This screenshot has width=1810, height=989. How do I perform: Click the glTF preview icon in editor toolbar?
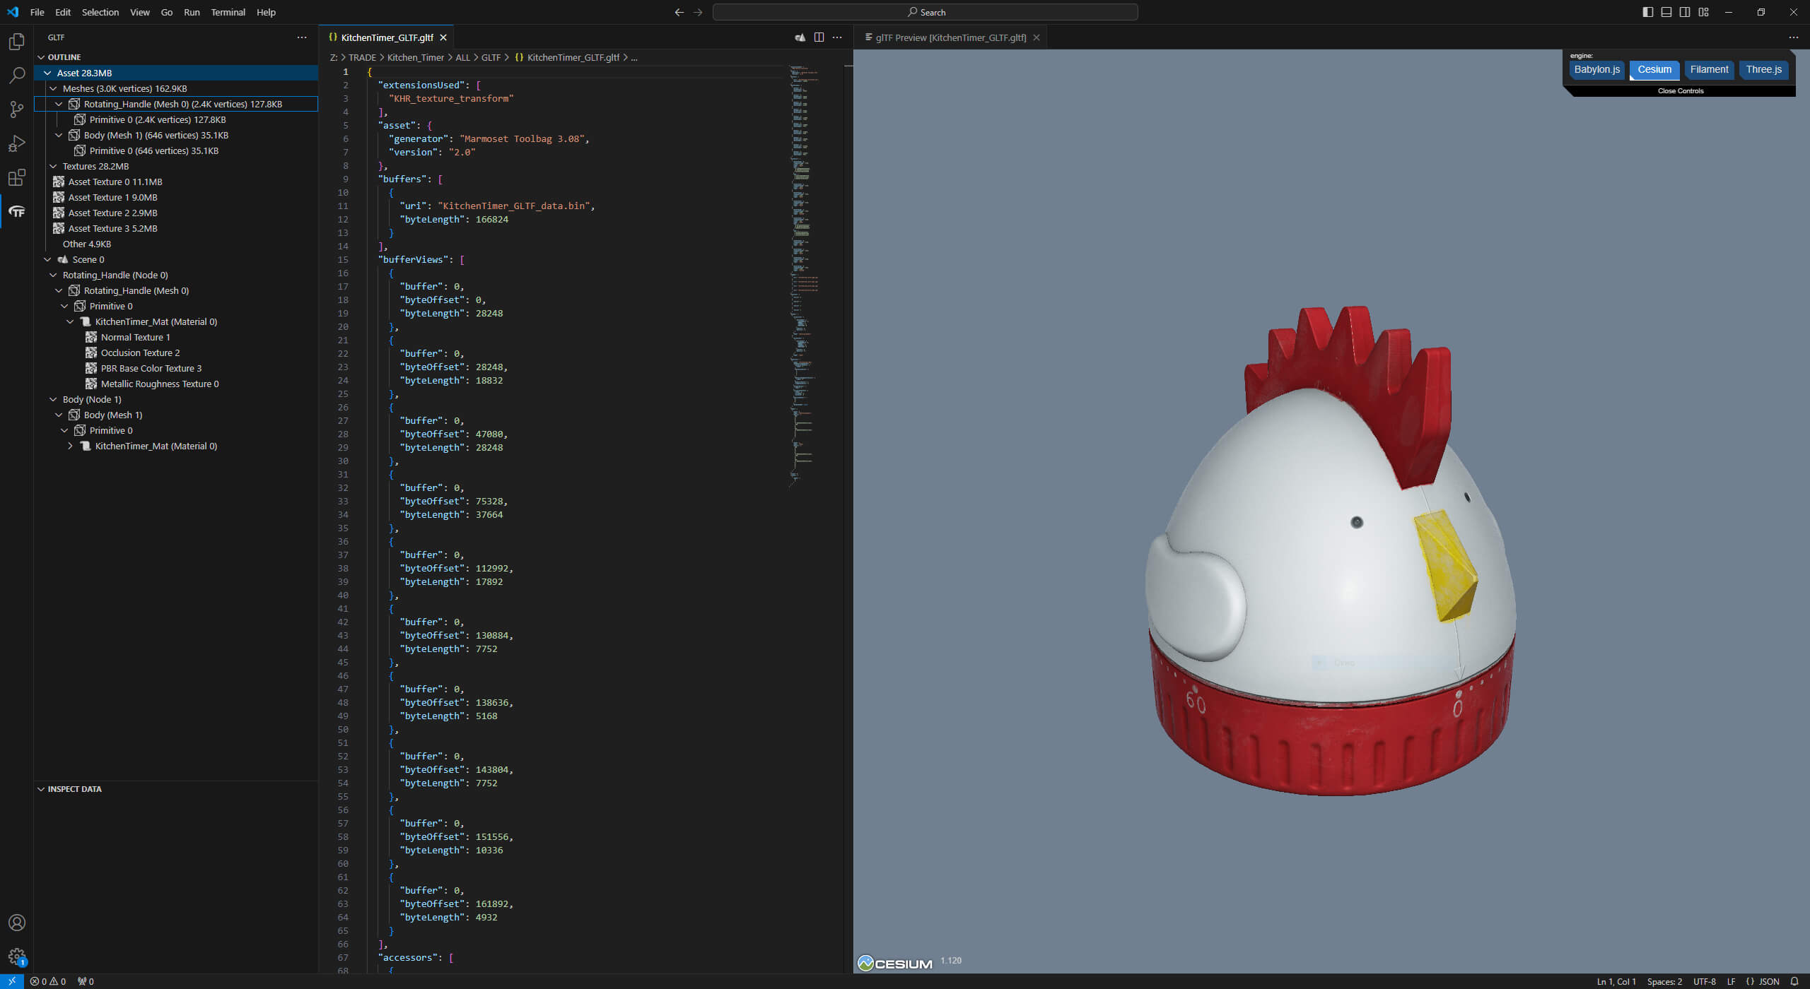pyautogui.click(x=800, y=37)
